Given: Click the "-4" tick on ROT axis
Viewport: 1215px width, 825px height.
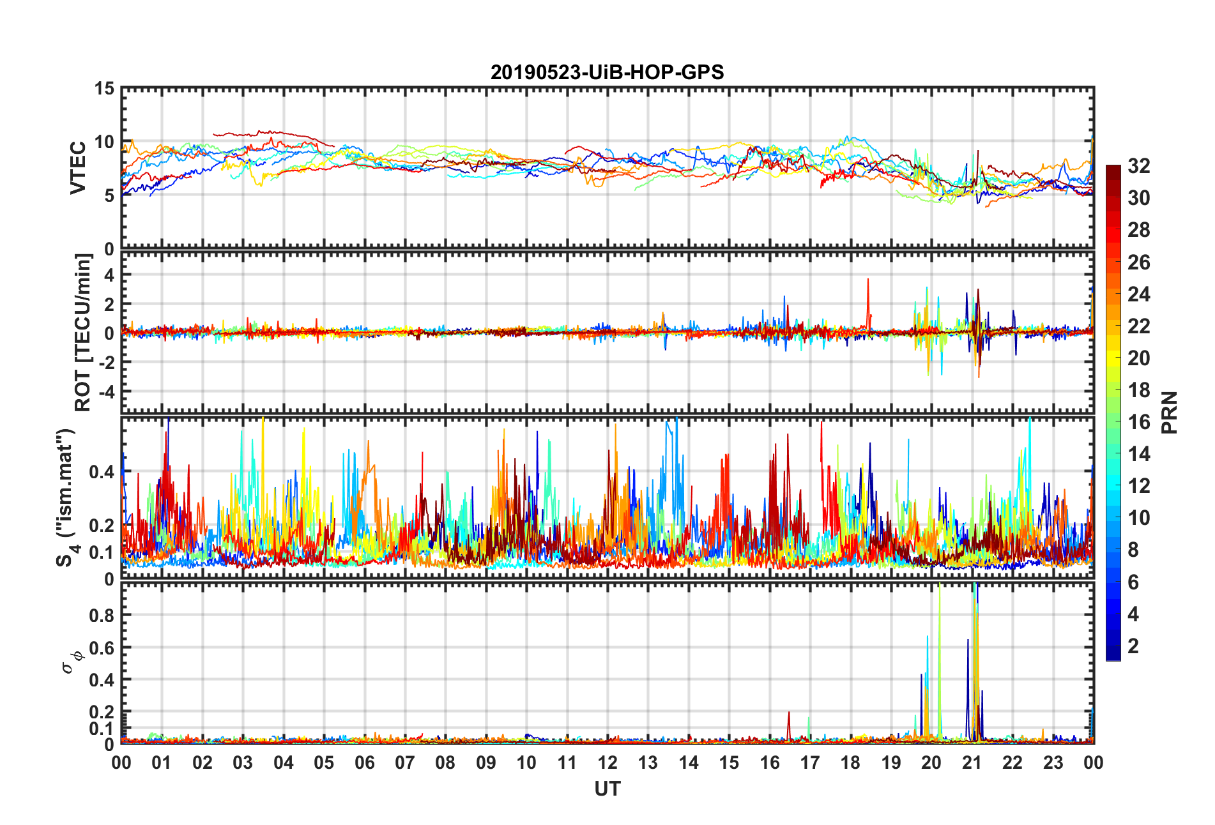Looking at the screenshot, I should (106, 391).
